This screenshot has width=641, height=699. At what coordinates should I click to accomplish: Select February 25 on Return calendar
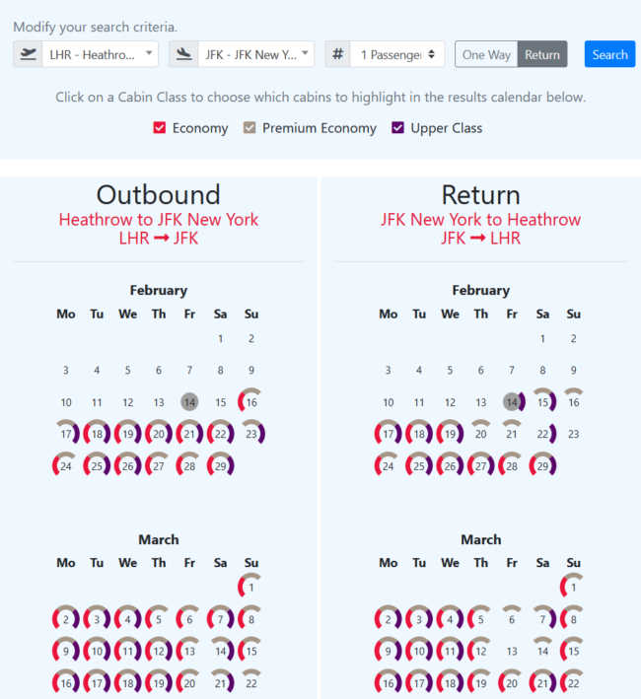419,465
